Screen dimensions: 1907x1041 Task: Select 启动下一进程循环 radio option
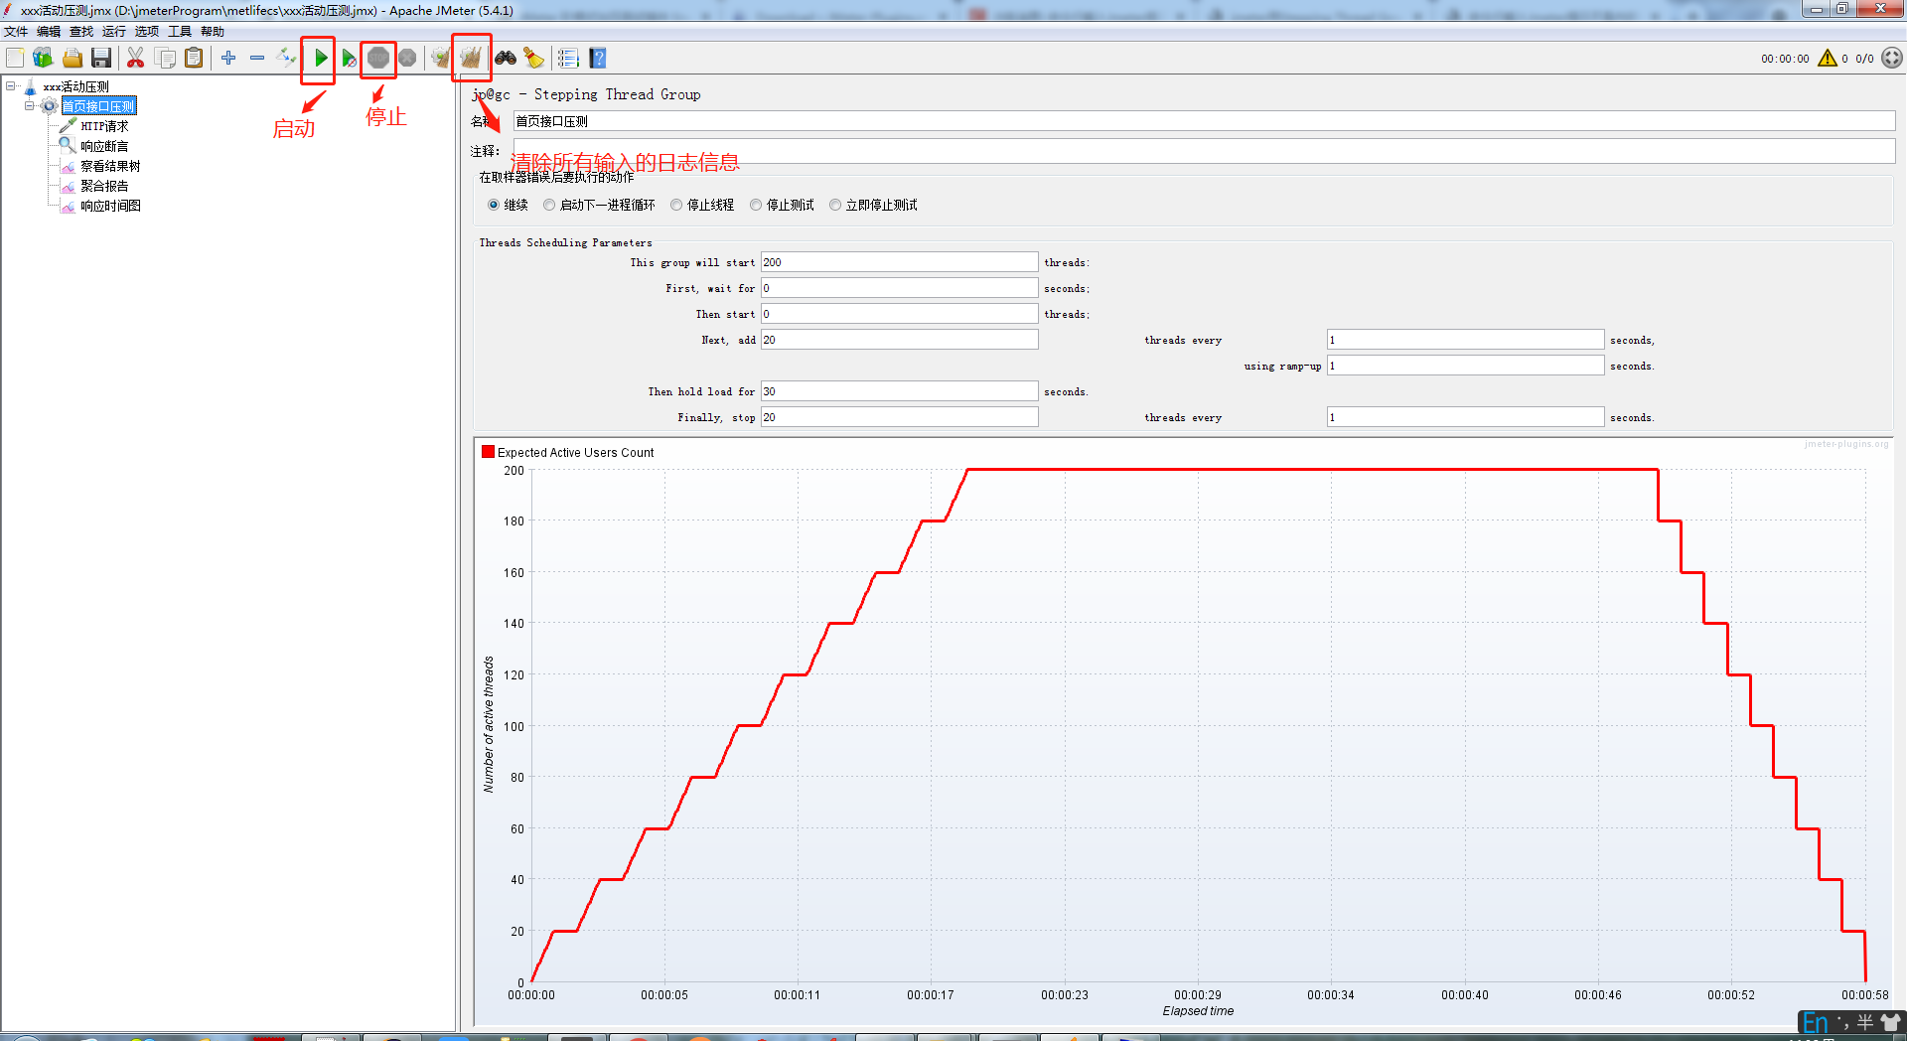pos(549,205)
